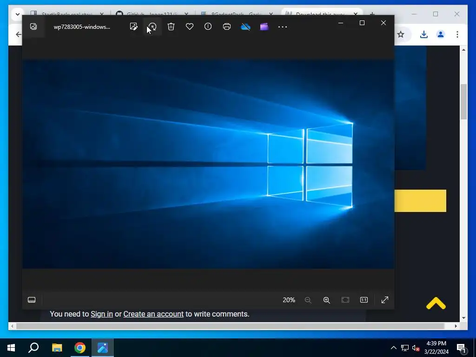476x357 pixels.
Task: Click the Chrome horizontal scrollbar thumb
Action: tap(230, 326)
